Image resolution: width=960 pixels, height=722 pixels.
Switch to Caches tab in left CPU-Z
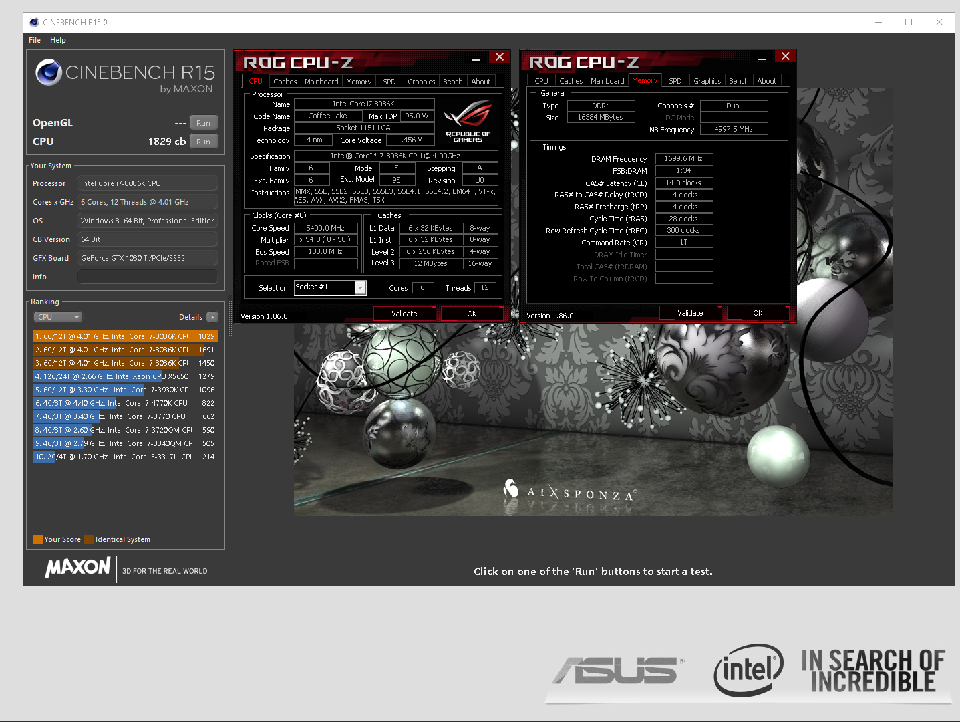click(285, 82)
